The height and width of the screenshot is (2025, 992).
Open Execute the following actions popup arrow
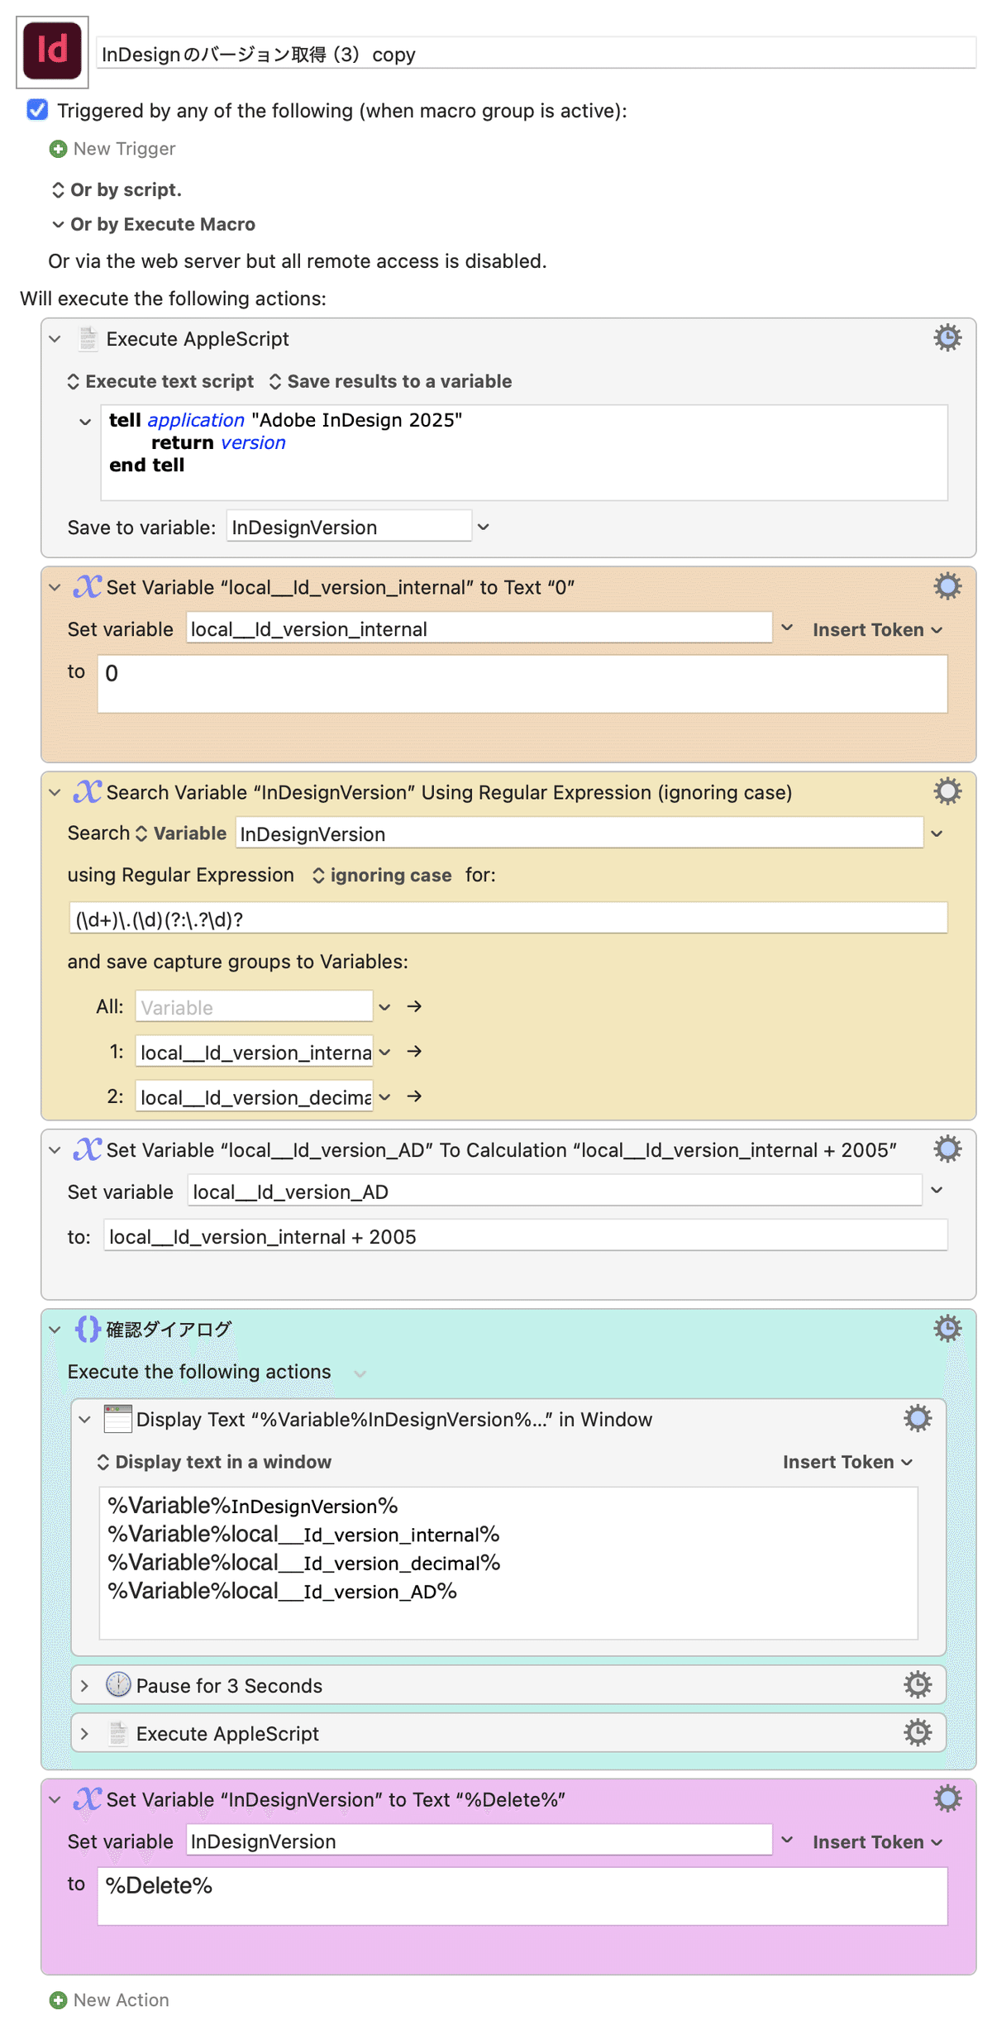coord(360,1373)
